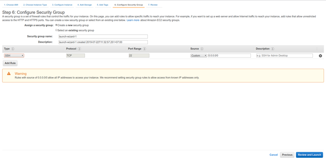Click the orange warning triangle icon
Viewport: 326px width, 161px height.
tap(9, 73)
